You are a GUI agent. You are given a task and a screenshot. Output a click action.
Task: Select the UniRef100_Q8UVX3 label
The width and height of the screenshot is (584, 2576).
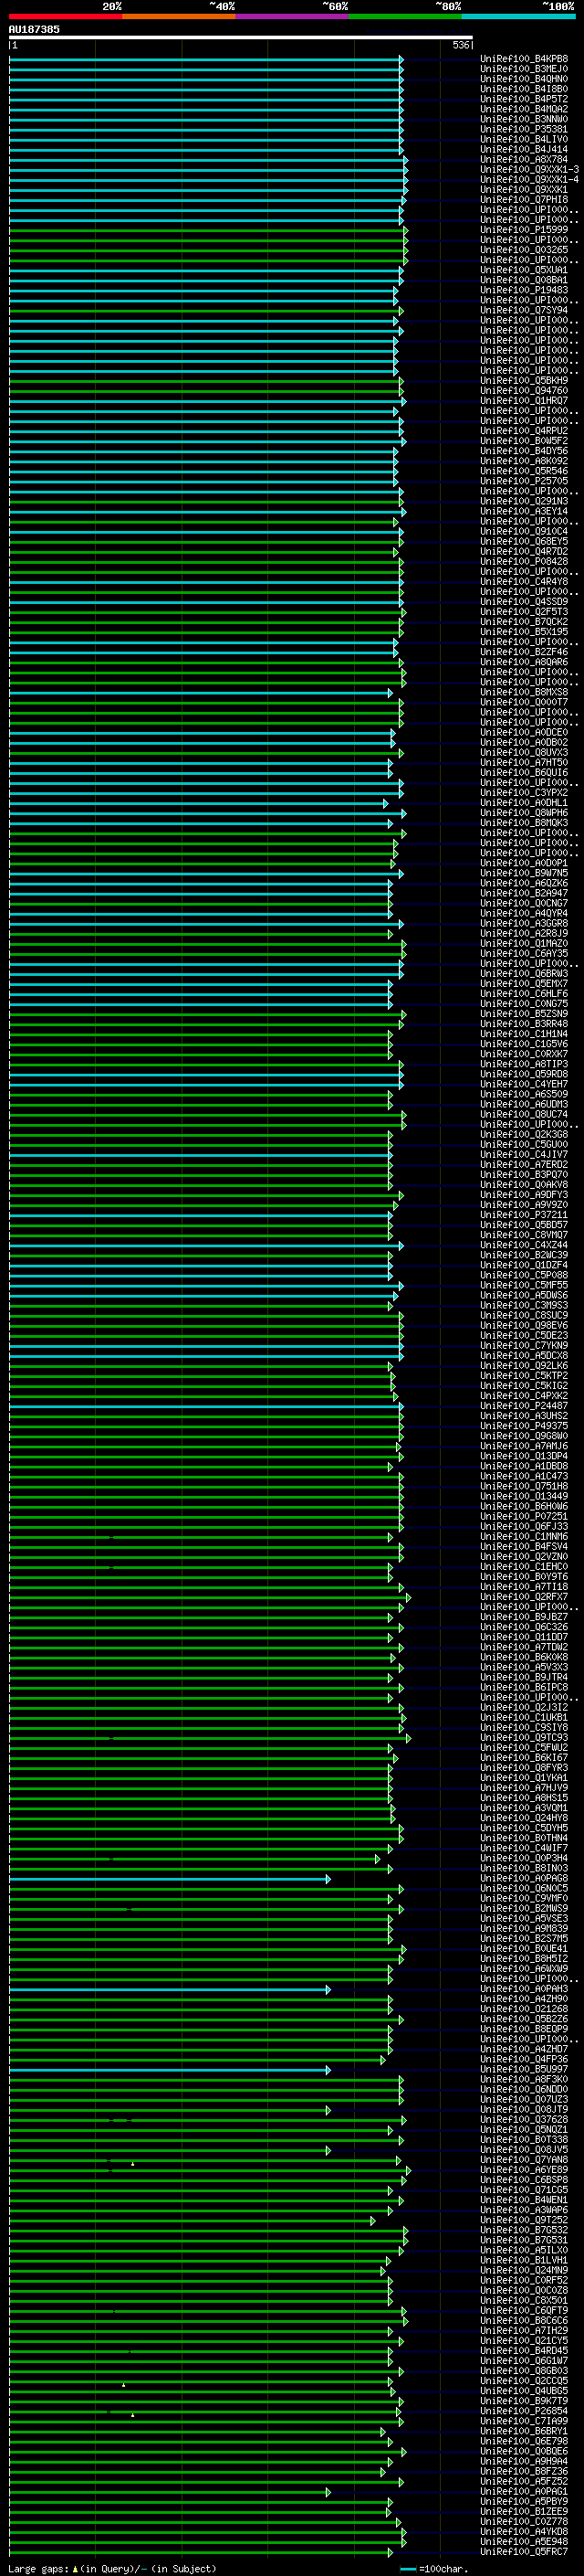[523, 752]
